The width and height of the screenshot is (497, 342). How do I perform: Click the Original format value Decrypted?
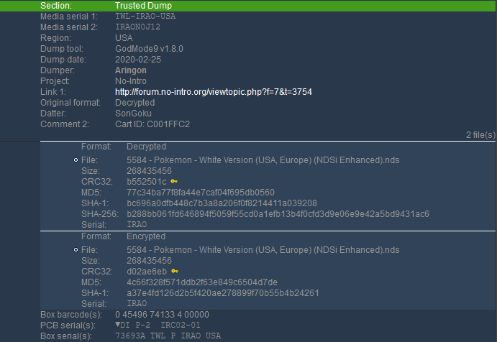(134, 103)
